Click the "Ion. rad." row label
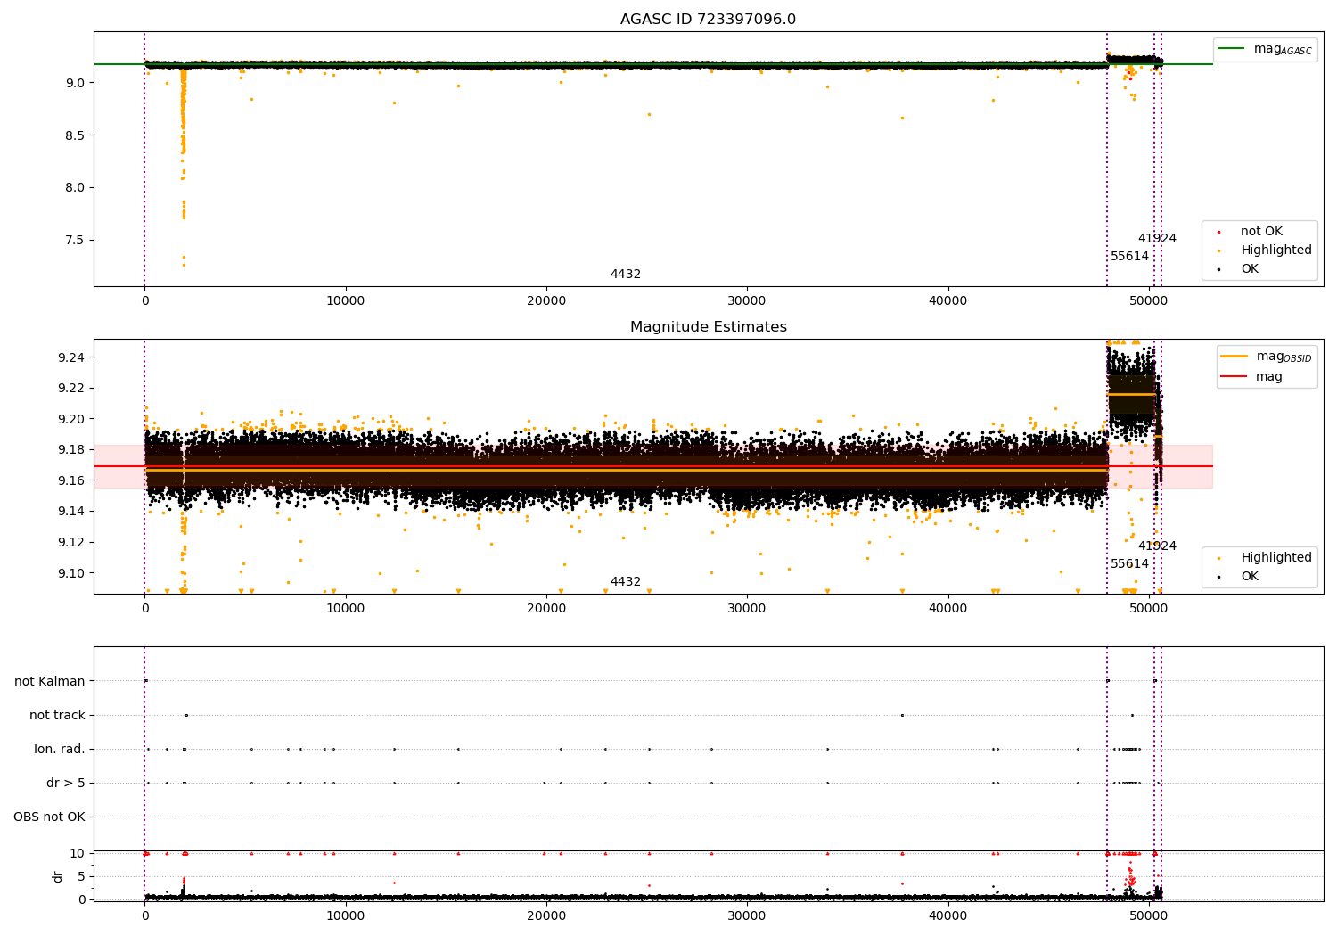This screenshot has width=1337, height=936. pyautogui.click(x=60, y=750)
